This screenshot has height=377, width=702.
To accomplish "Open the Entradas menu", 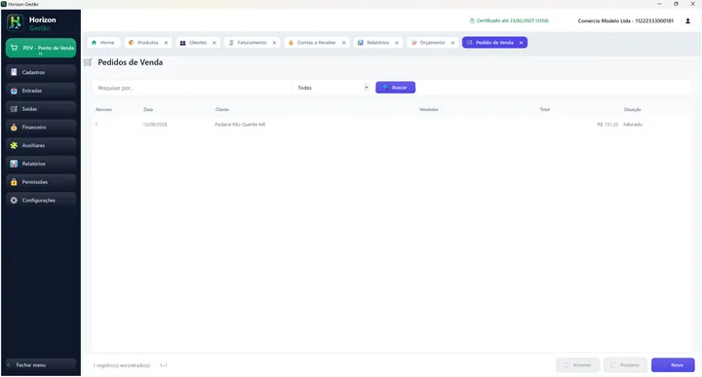I will 41,91.
